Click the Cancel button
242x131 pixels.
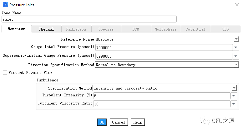[x=118, y=122]
